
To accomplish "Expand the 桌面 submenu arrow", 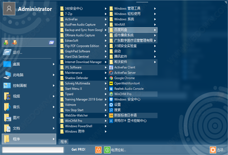I will (54, 64).
